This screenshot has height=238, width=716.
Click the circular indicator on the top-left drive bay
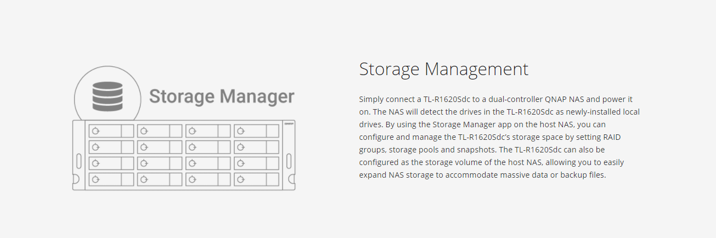click(96, 131)
